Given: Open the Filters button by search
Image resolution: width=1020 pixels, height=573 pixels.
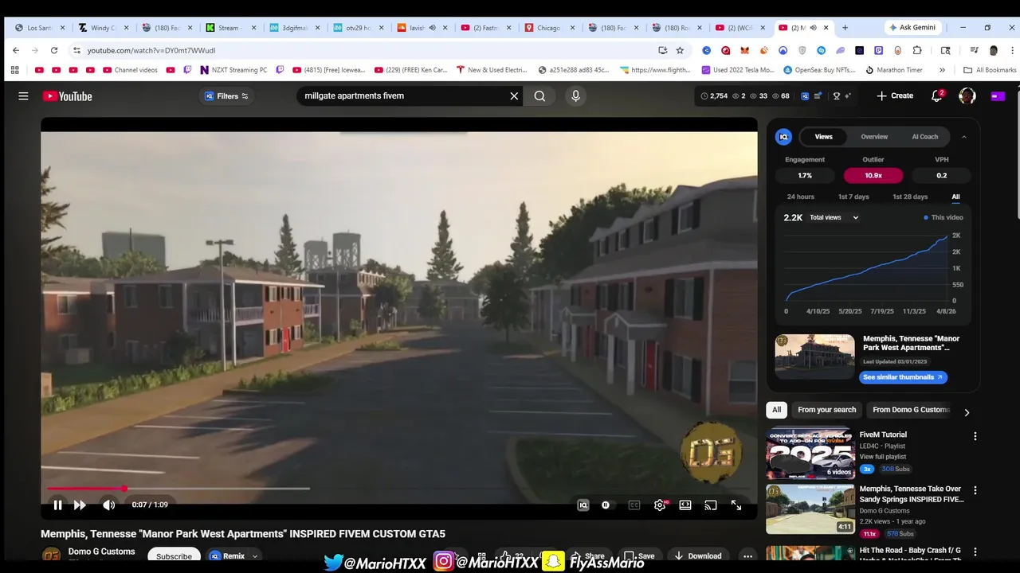Looking at the screenshot, I should pos(226,96).
